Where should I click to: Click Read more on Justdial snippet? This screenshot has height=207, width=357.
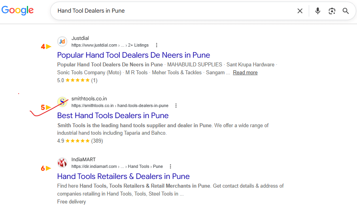click(245, 73)
